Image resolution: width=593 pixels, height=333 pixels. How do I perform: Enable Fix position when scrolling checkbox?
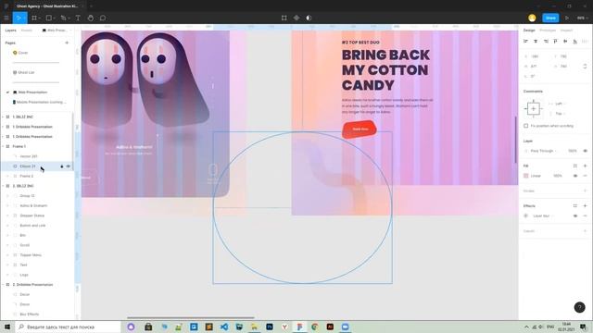(x=525, y=126)
